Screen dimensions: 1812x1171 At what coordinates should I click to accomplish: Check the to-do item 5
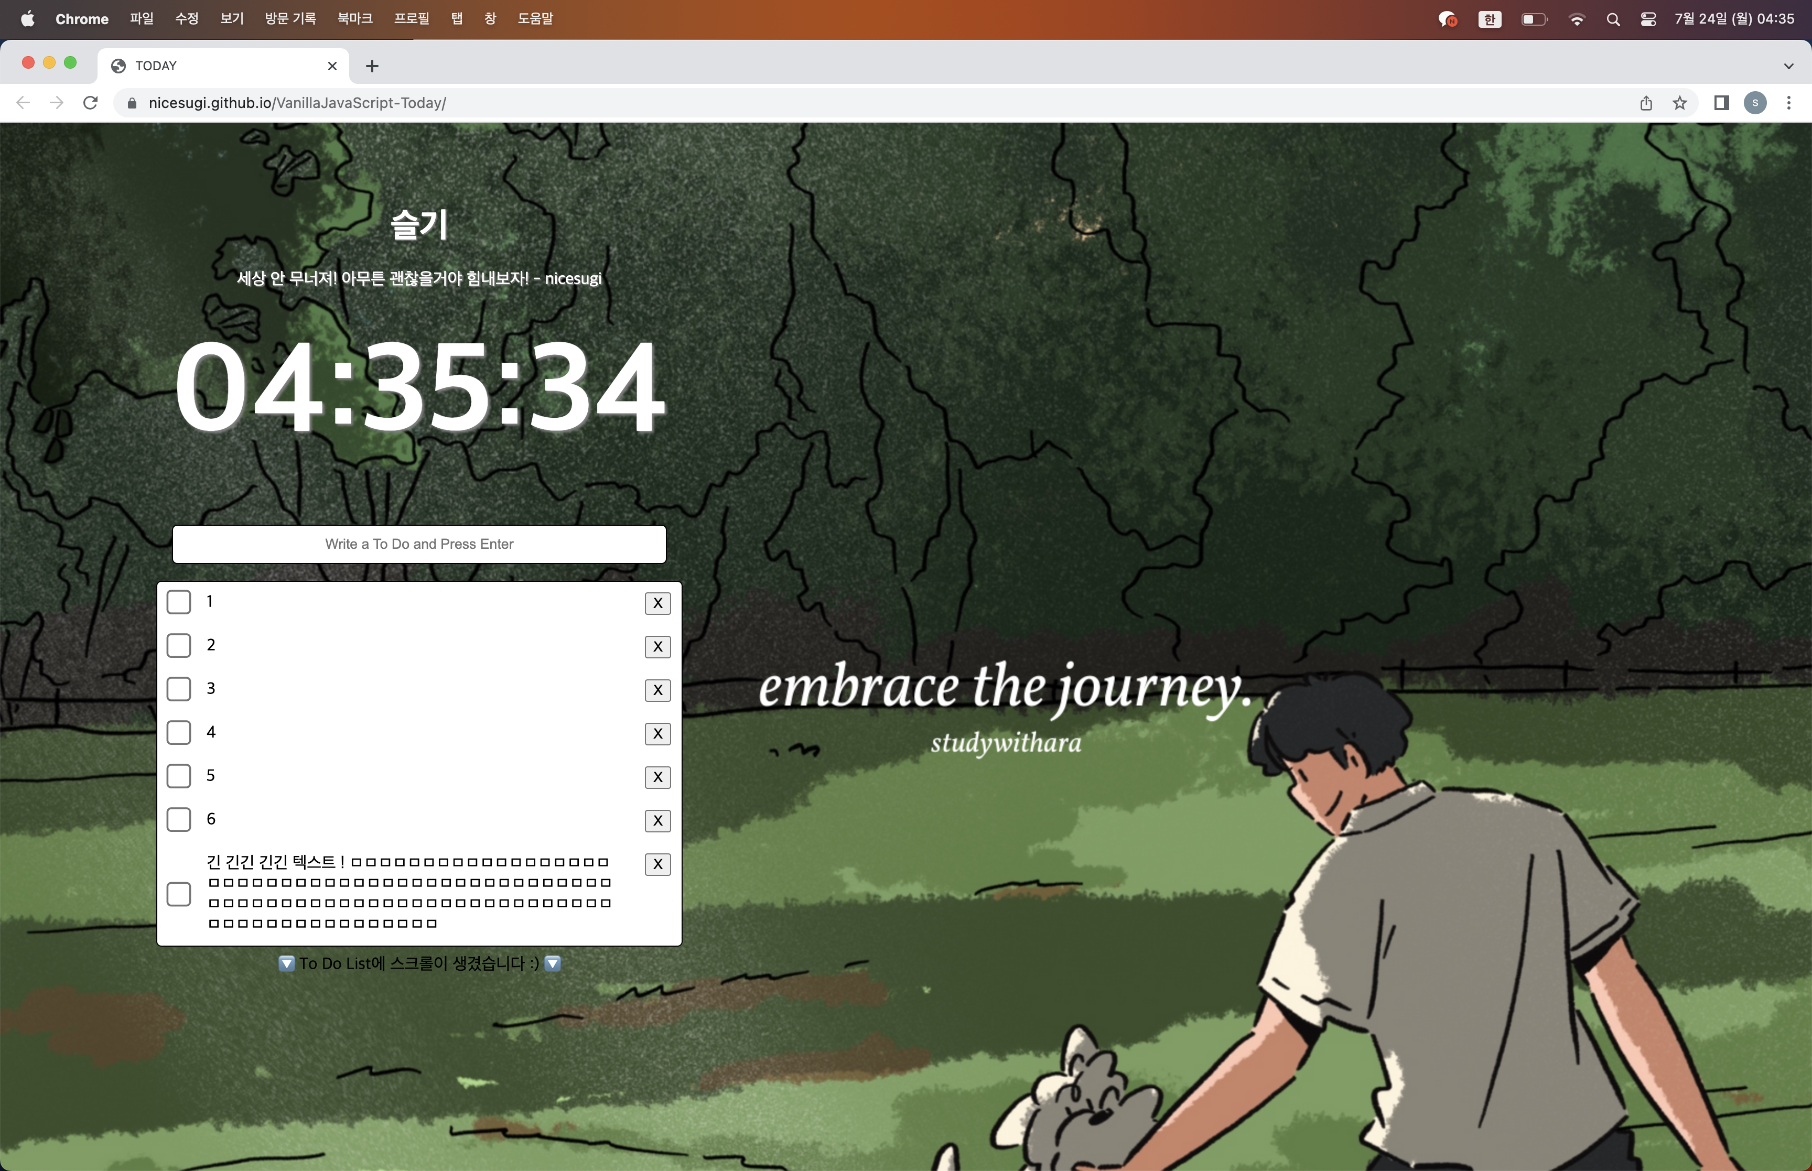tap(179, 776)
